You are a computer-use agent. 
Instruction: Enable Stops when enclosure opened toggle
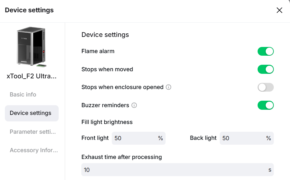click(x=266, y=87)
